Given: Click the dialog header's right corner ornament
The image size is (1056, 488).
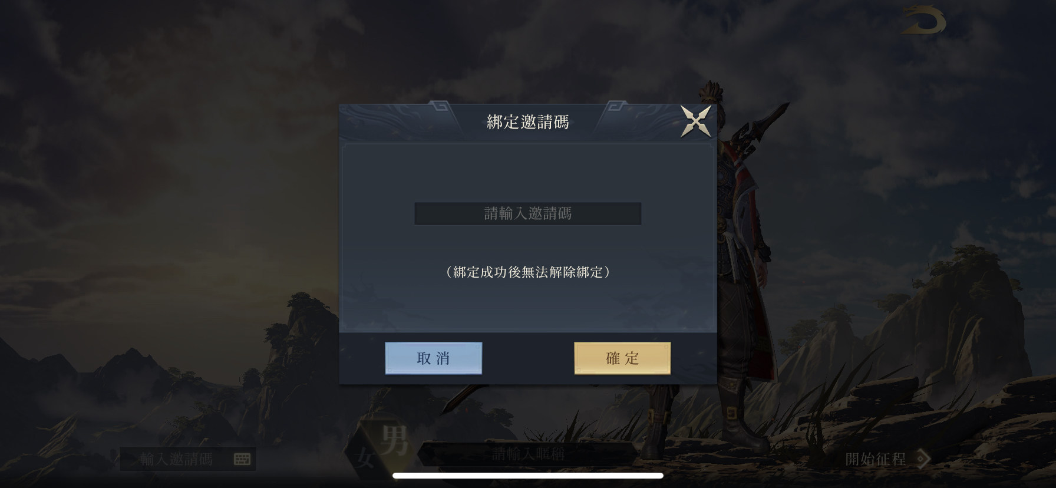Looking at the screenshot, I should pos(618,107).
